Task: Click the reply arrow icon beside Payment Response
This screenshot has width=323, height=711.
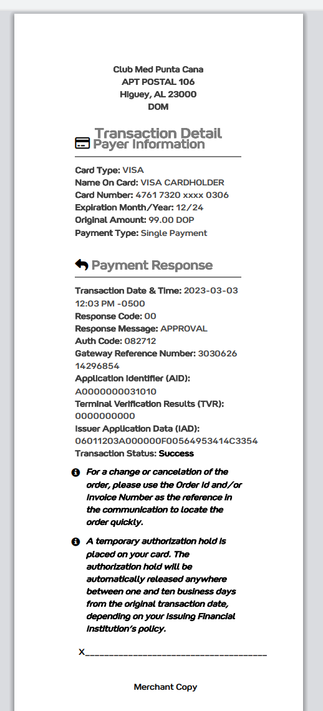Action: click(82, 264)
